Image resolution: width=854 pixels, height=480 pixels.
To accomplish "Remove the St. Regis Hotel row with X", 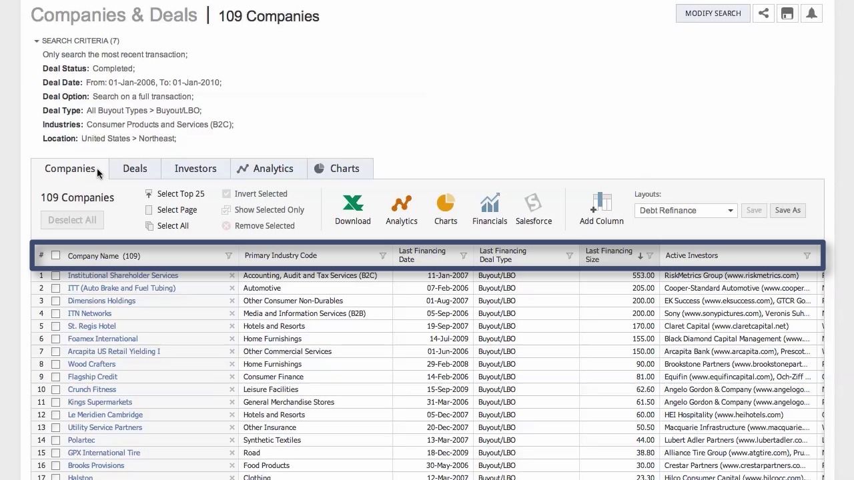I will tap(232, 326).
